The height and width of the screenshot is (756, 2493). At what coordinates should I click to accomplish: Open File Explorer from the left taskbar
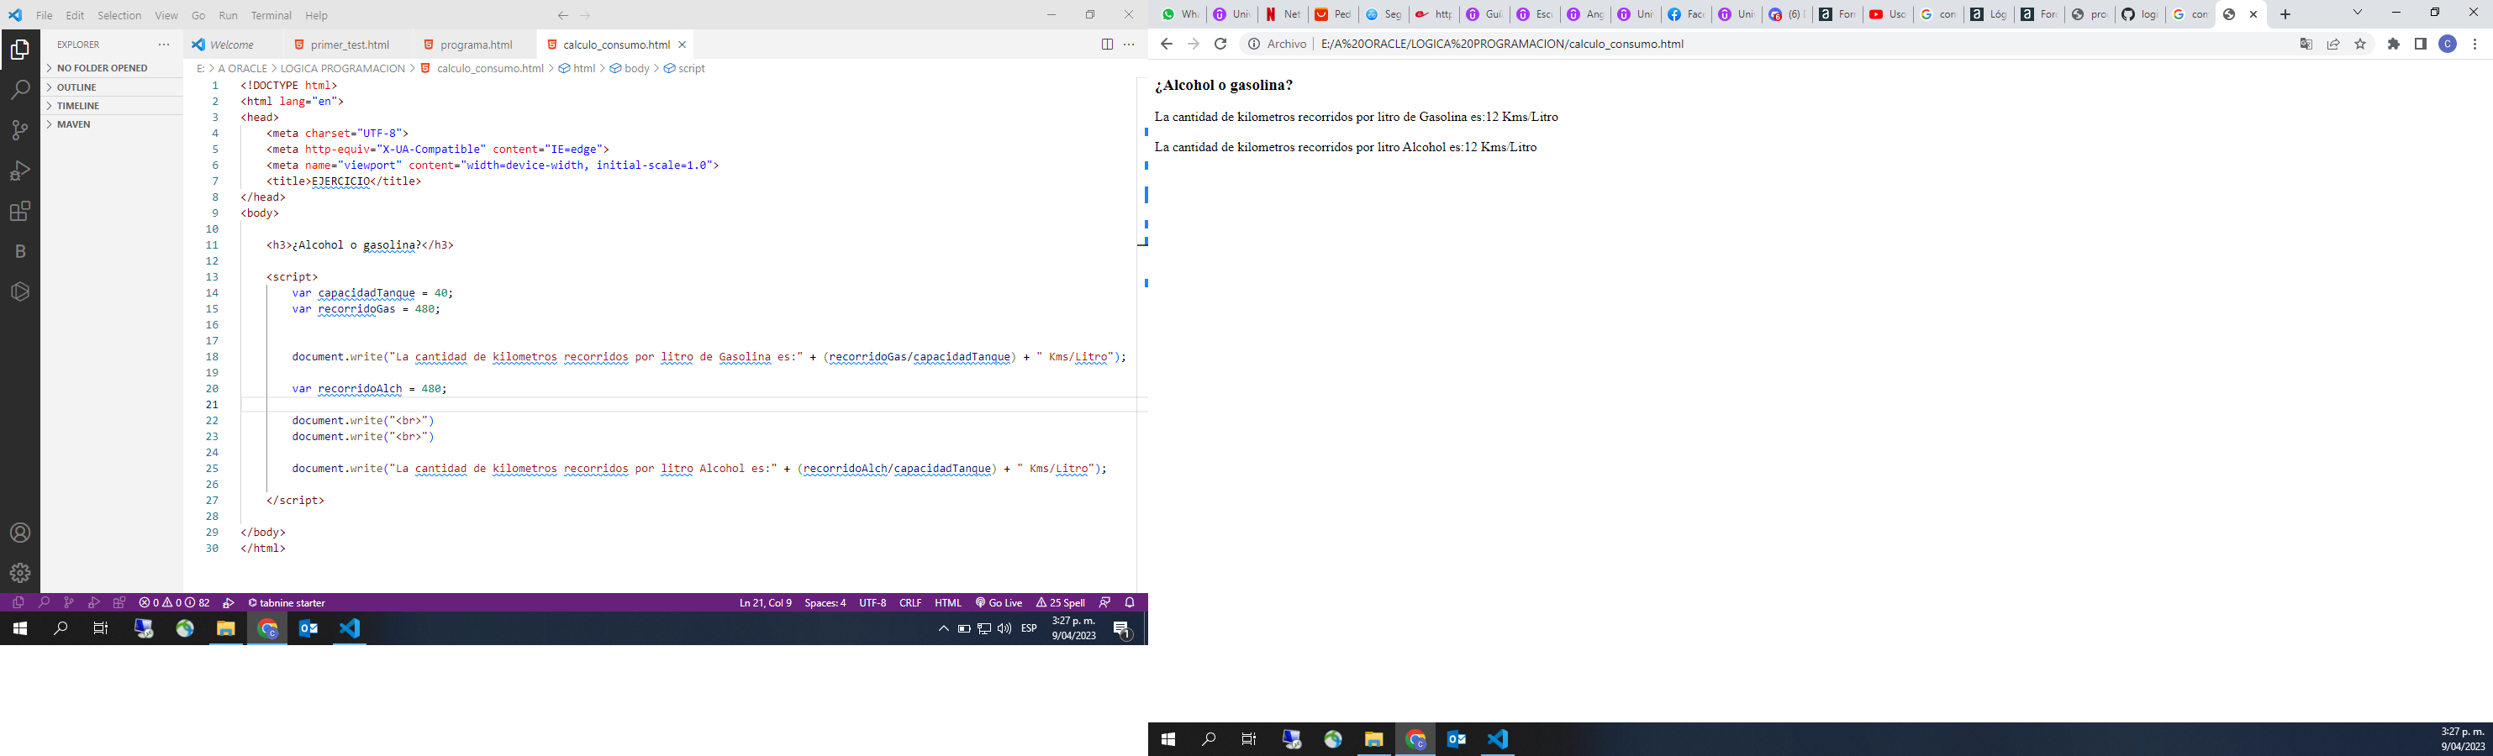click(x=225, y=628)
